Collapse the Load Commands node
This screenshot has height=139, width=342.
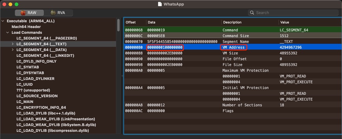(8, 32)
